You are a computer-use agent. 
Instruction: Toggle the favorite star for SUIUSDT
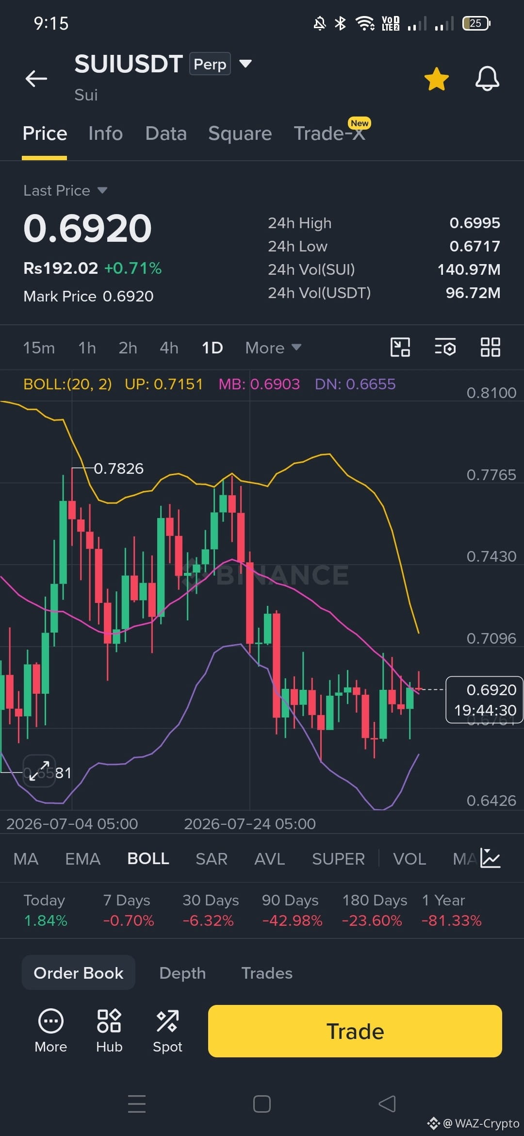pos(436,79)
